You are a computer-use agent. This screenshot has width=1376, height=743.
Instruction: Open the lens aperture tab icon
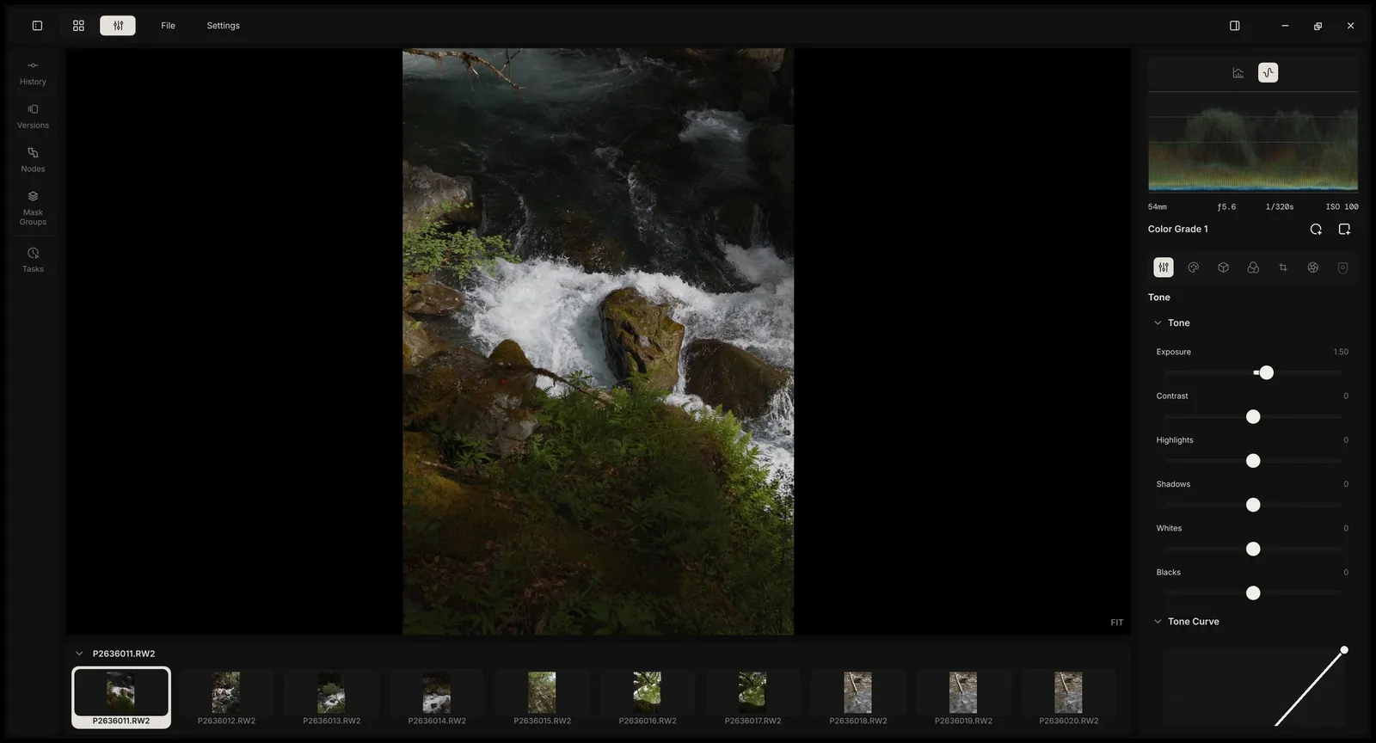[1312, 267]
